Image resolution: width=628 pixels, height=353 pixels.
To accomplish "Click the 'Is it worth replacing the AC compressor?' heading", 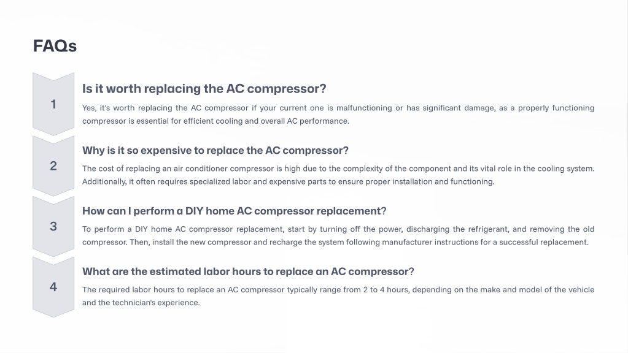I will tap(204, 89).
